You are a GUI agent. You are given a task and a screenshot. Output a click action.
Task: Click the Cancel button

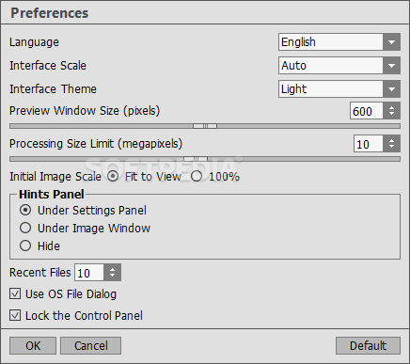coord(90,346)
